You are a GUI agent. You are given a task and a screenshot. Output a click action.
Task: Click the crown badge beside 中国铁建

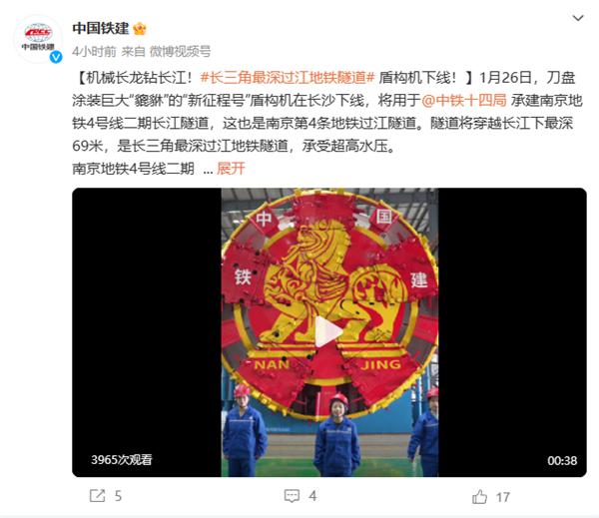(140, 29)
